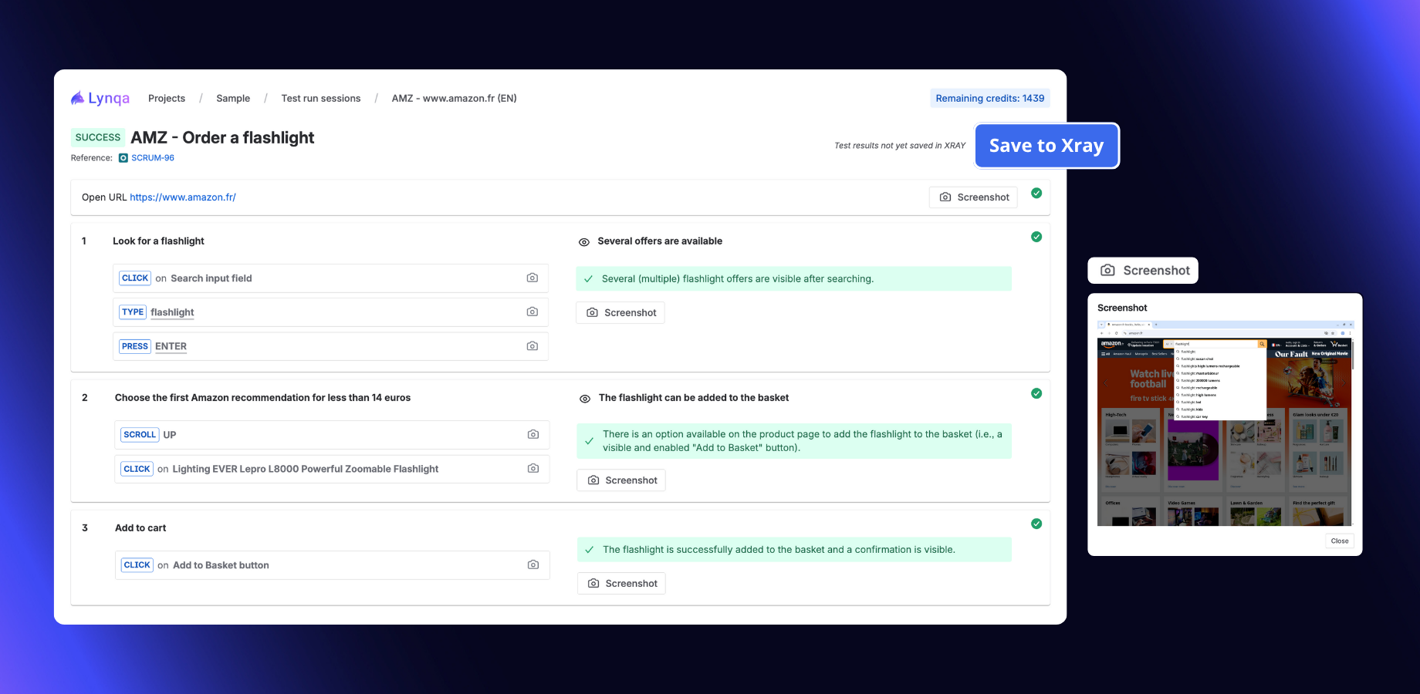Navigate to the Projects breadcrumb
The height and width of the screenshot is (694, 1420).
[x=167, y=98]
